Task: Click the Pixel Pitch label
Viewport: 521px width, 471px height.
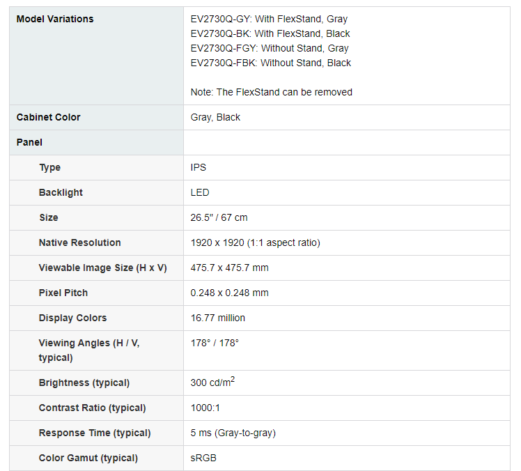Action: point(63,293)
